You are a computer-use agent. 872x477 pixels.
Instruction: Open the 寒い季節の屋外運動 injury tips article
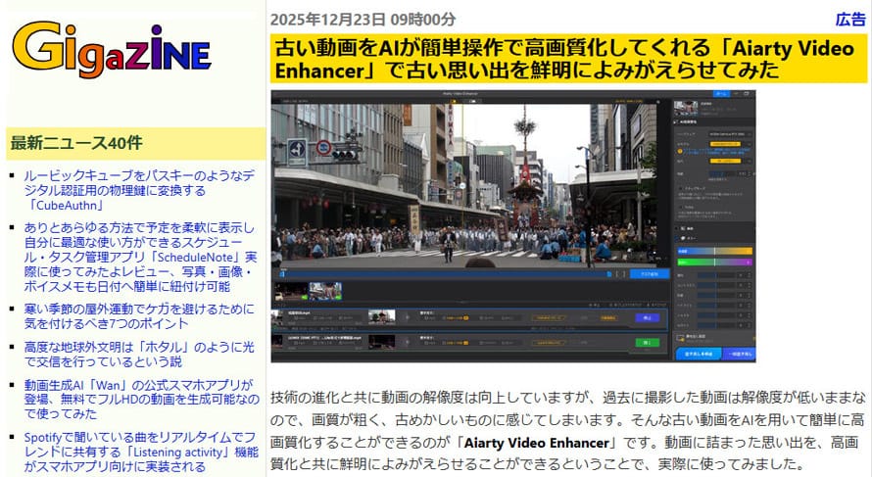pos(139,315)
